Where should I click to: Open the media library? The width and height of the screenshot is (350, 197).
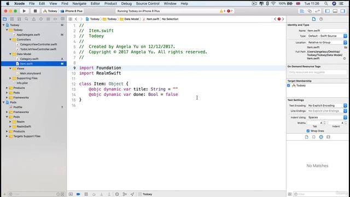[x=328, y=137]
